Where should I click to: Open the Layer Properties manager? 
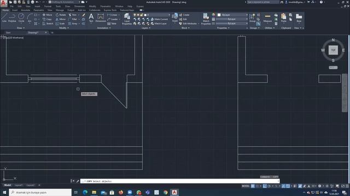coord(127,19)
